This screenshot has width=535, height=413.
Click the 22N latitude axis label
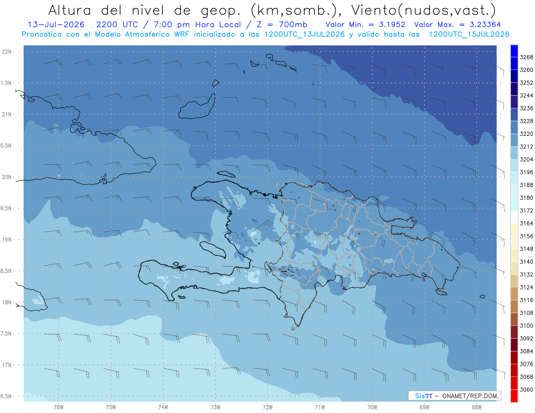7,51
